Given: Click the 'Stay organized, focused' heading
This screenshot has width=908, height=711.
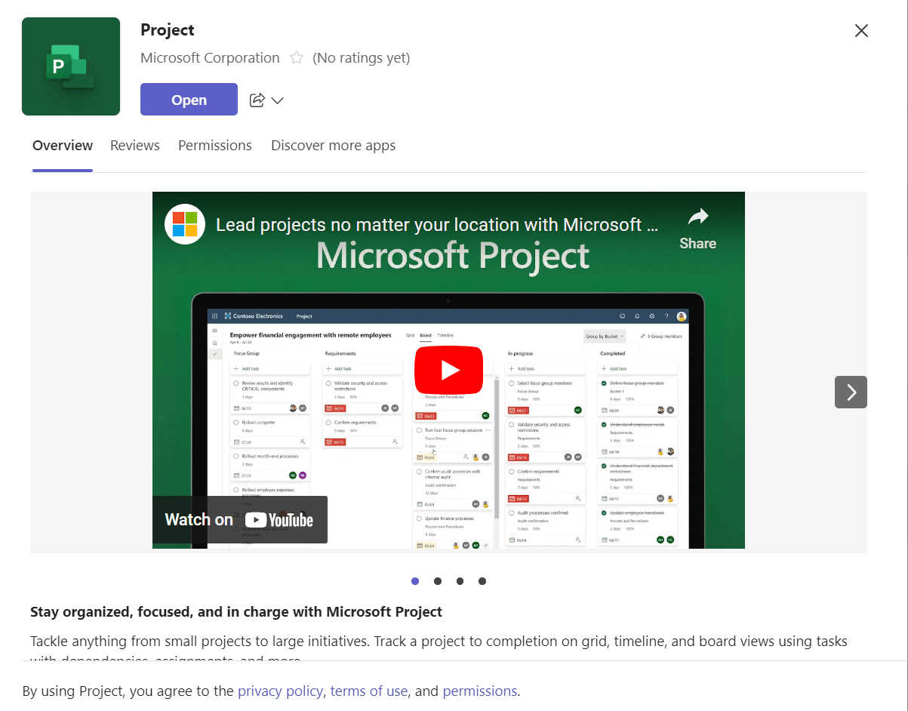Looking at the screenshot, I should (x=236, y=612).
